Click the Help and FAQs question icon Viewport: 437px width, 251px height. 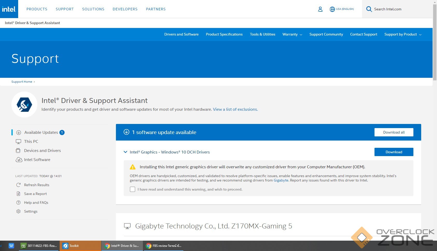(18, 203)
